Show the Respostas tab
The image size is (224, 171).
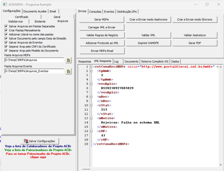85,62
